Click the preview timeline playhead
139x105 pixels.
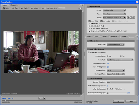6,101
